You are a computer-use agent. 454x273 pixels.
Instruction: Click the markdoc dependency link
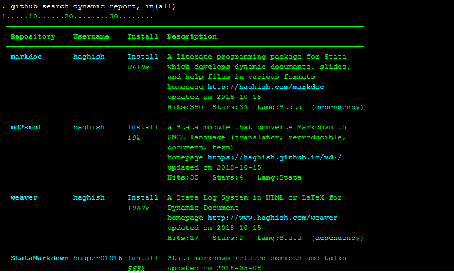338,107
